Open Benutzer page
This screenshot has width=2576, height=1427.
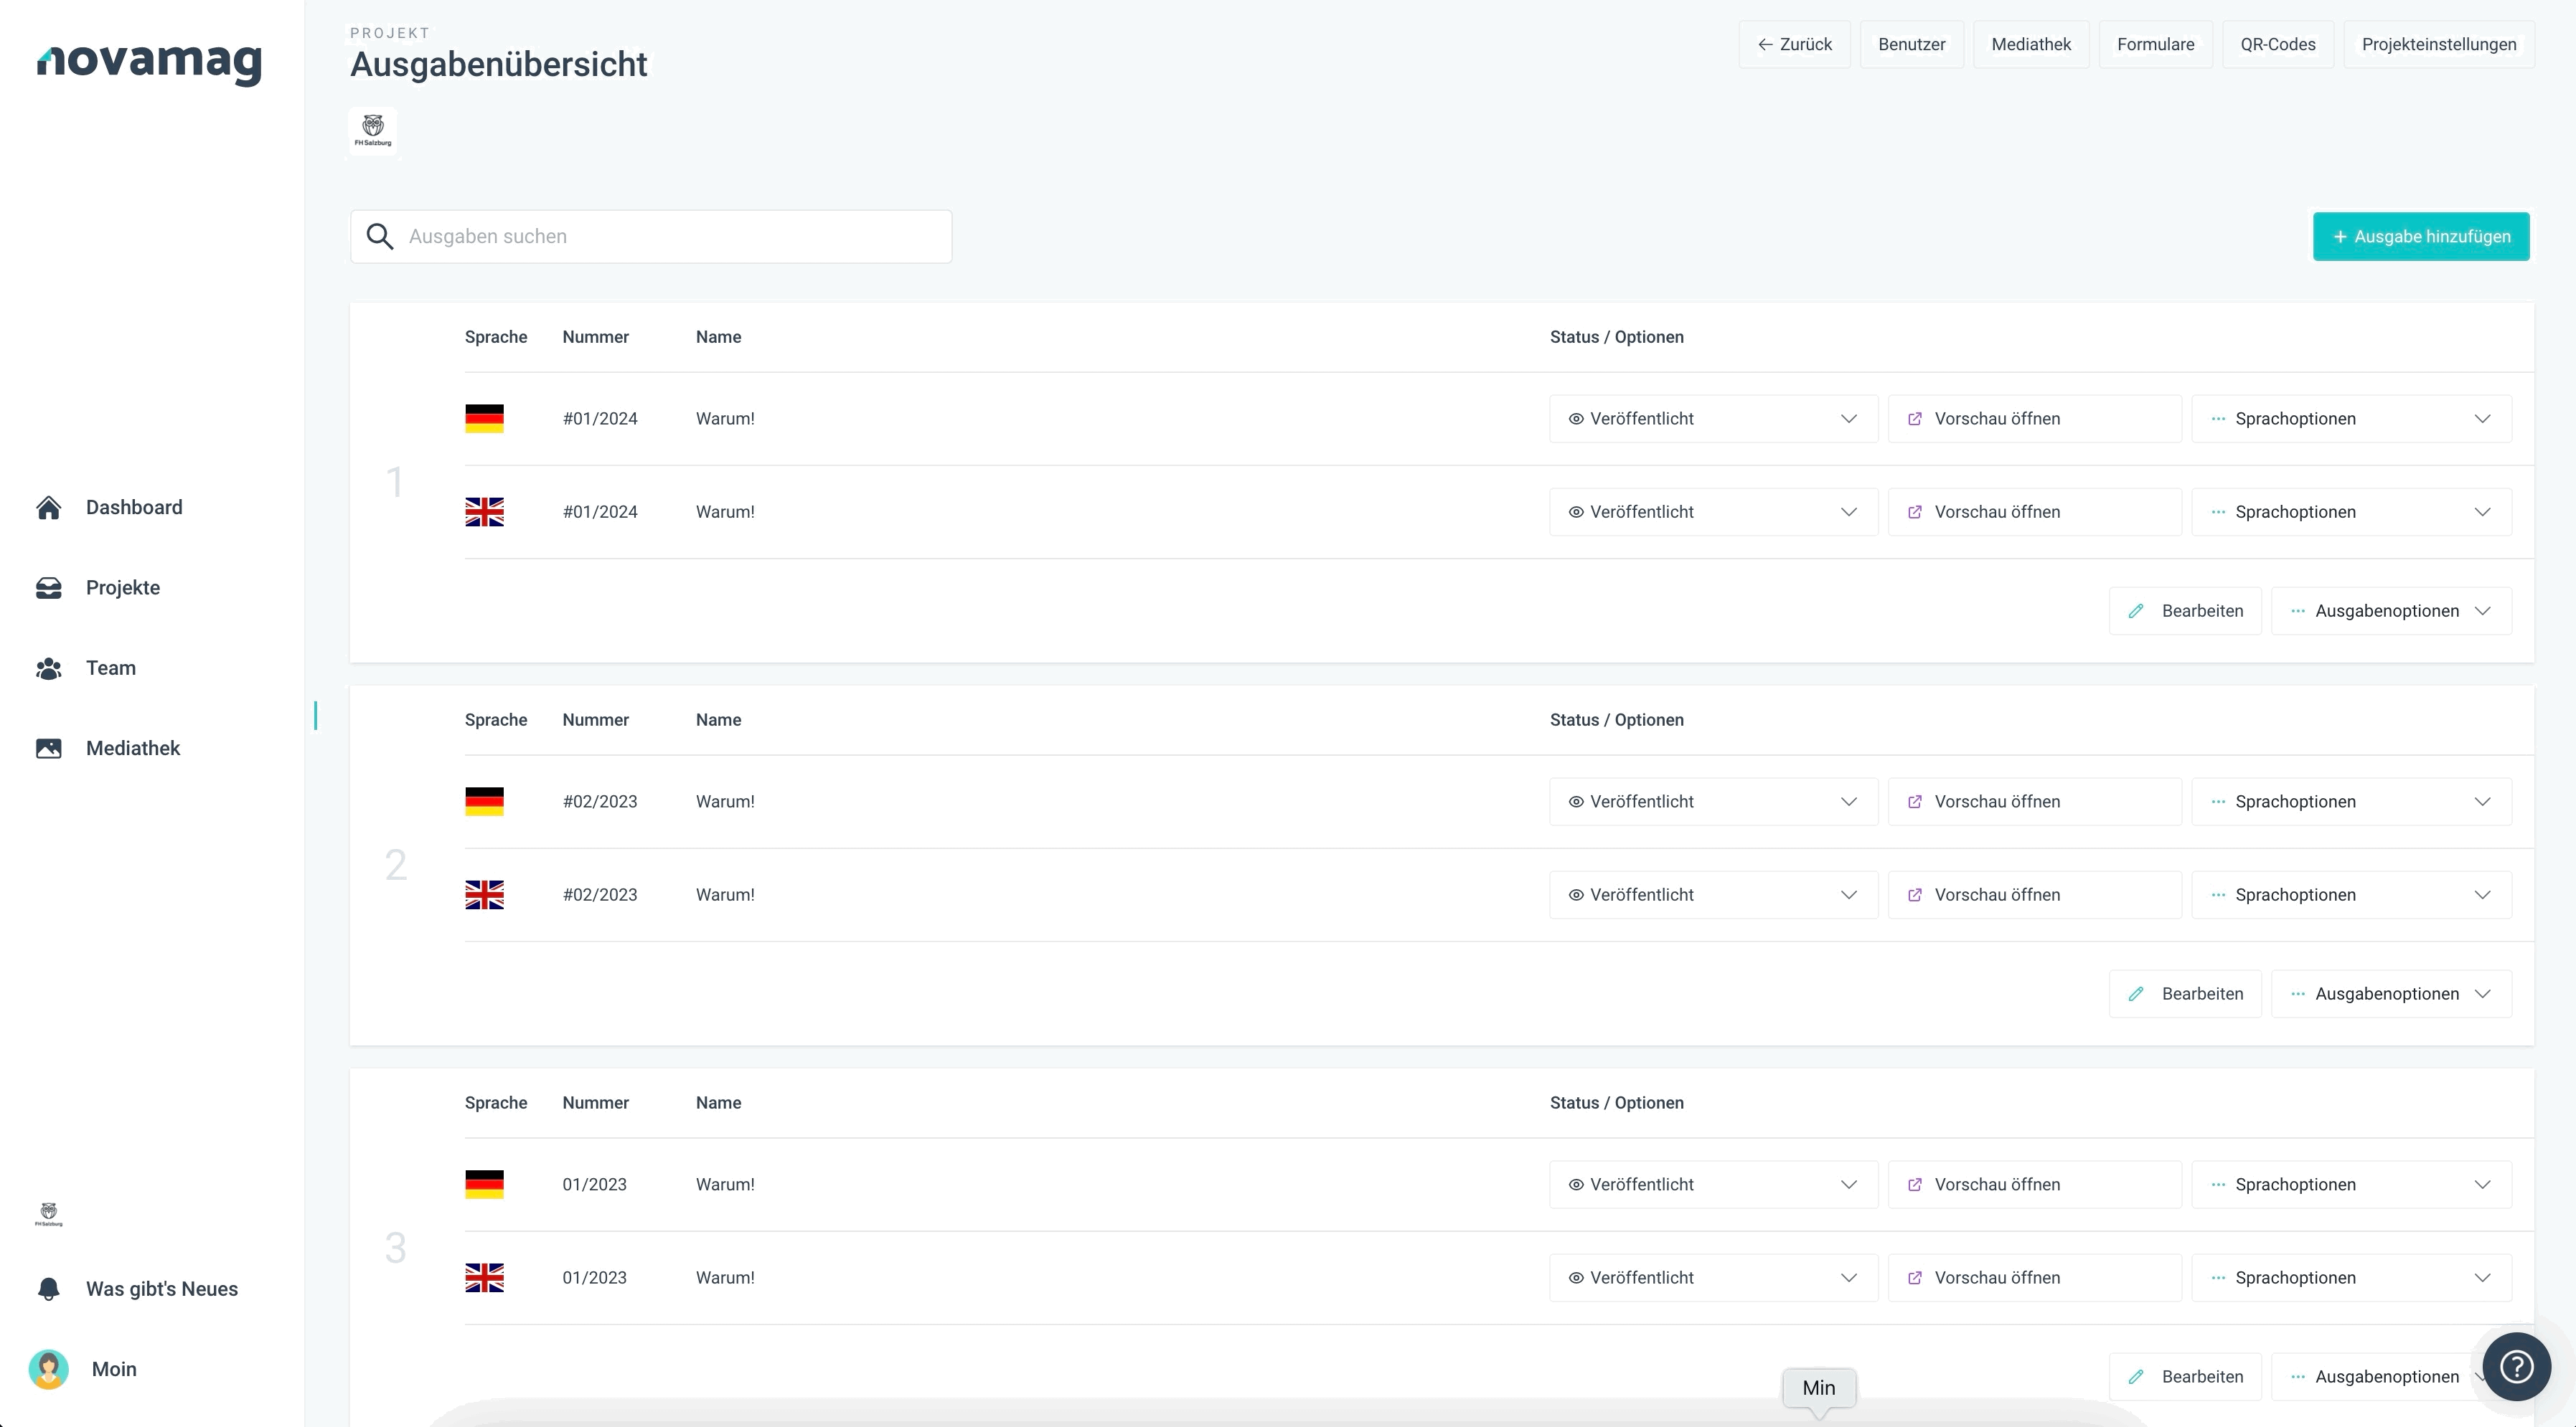pos(1912,44)
